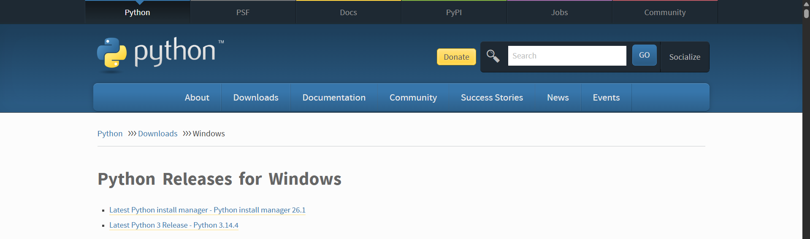The height and width of the screenshot is (239, 810).
Task: Open the Socialize menu
Action: (x=685, y=57)
